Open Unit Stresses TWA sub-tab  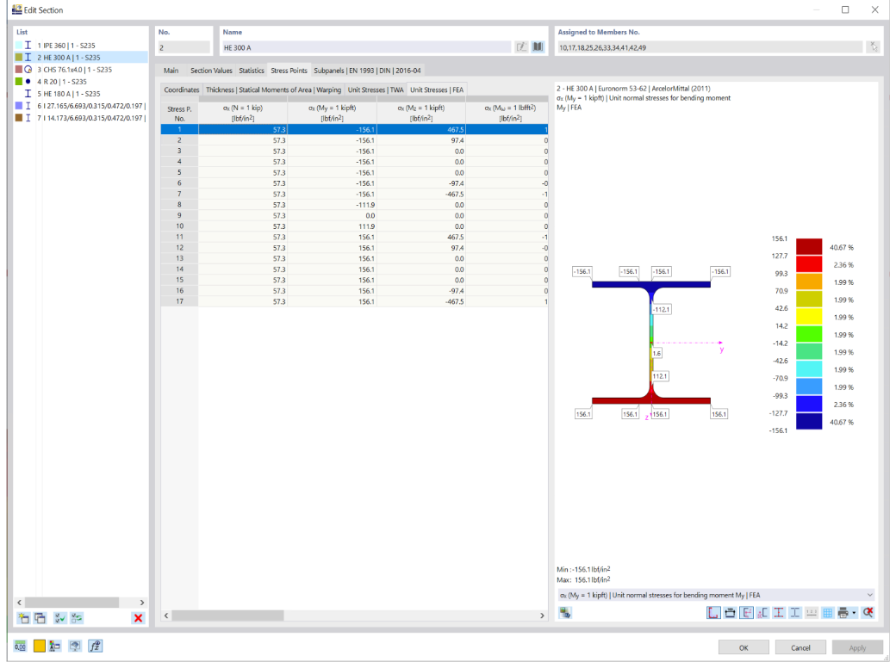point(376,90)
